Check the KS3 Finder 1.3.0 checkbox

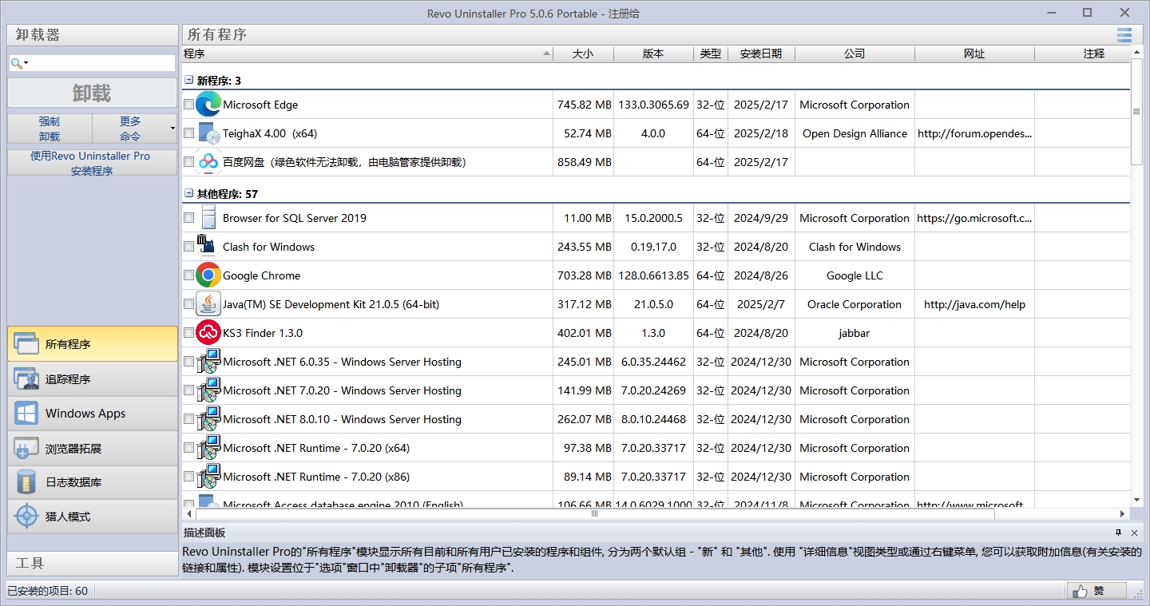188,333
